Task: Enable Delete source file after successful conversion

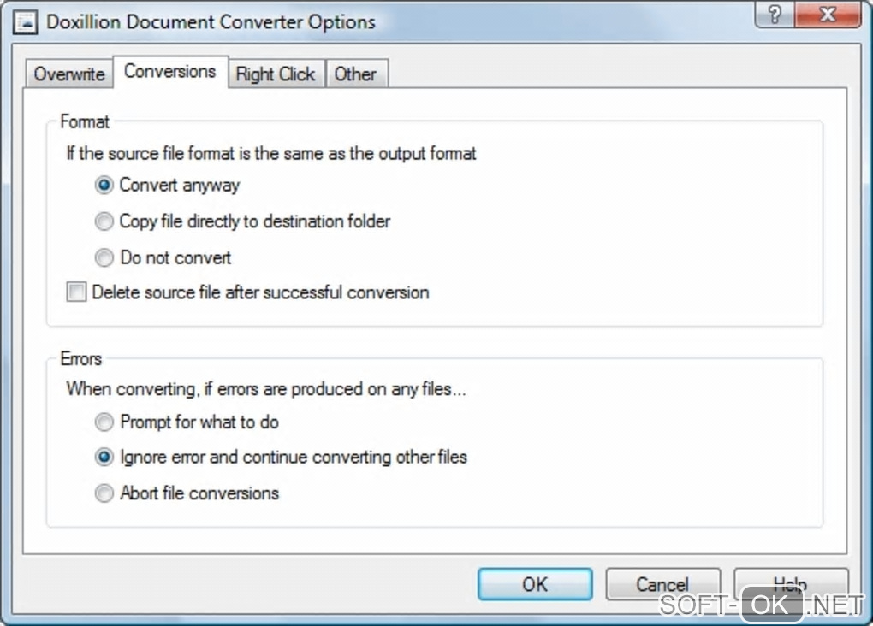Action: tap(78, 293)
